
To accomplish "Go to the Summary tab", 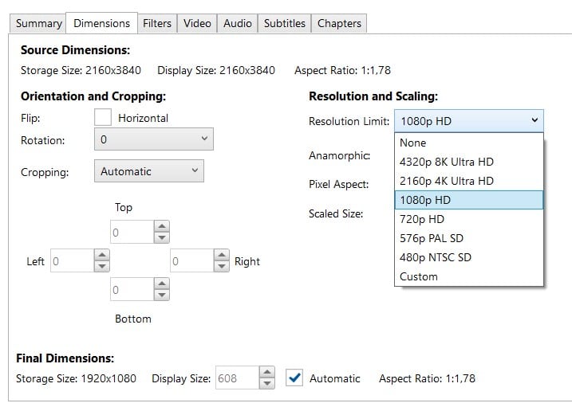I will tap(39, 23).
